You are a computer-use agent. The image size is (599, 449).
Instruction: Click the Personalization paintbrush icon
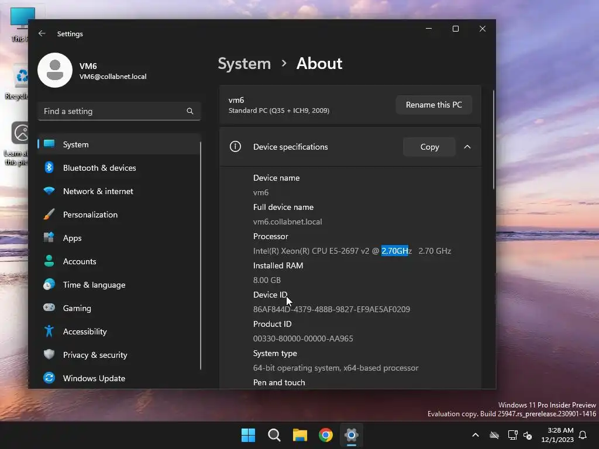(x=49, y=214)
